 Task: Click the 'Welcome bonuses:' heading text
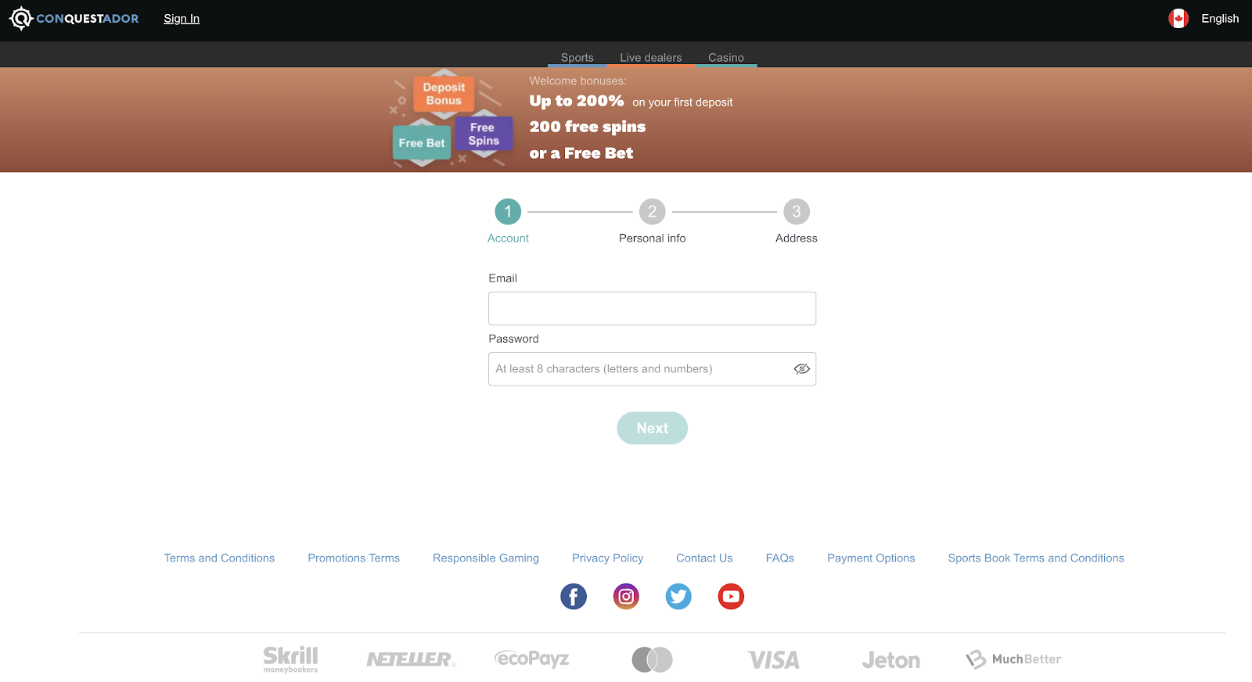577,81
